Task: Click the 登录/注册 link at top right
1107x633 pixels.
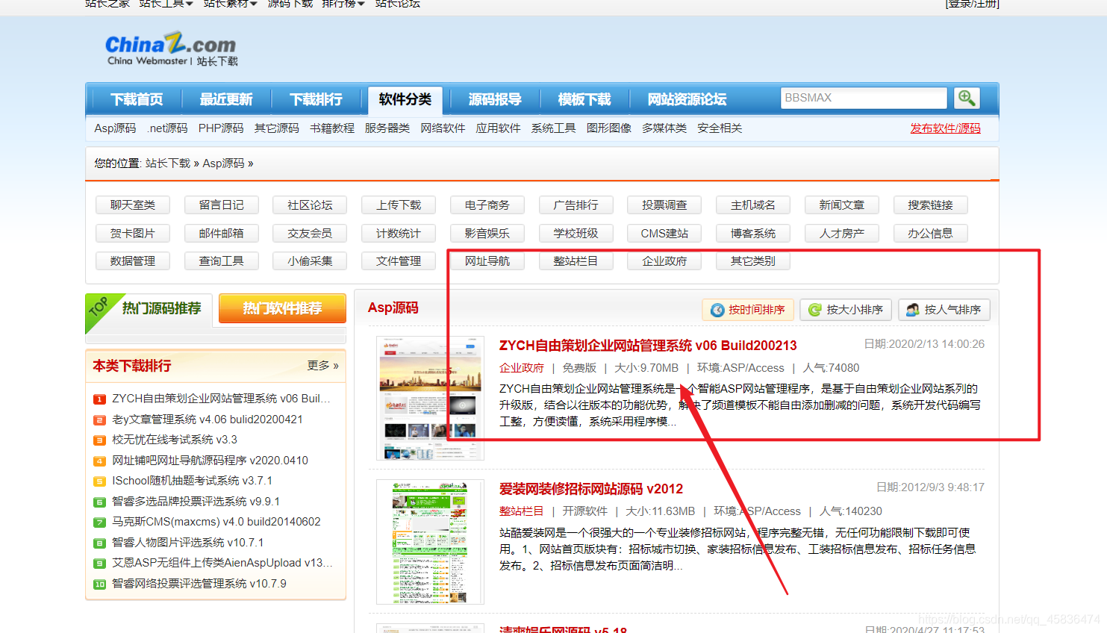Action: 972,4
